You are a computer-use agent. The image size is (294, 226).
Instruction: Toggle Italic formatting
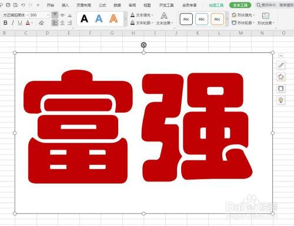12,23
